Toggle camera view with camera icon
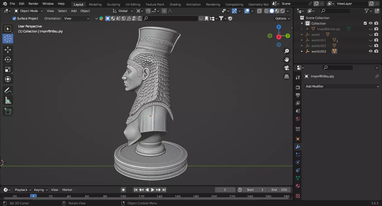This screenshot has width=382, height=206. pyautogui.click(x=287, y=68)
